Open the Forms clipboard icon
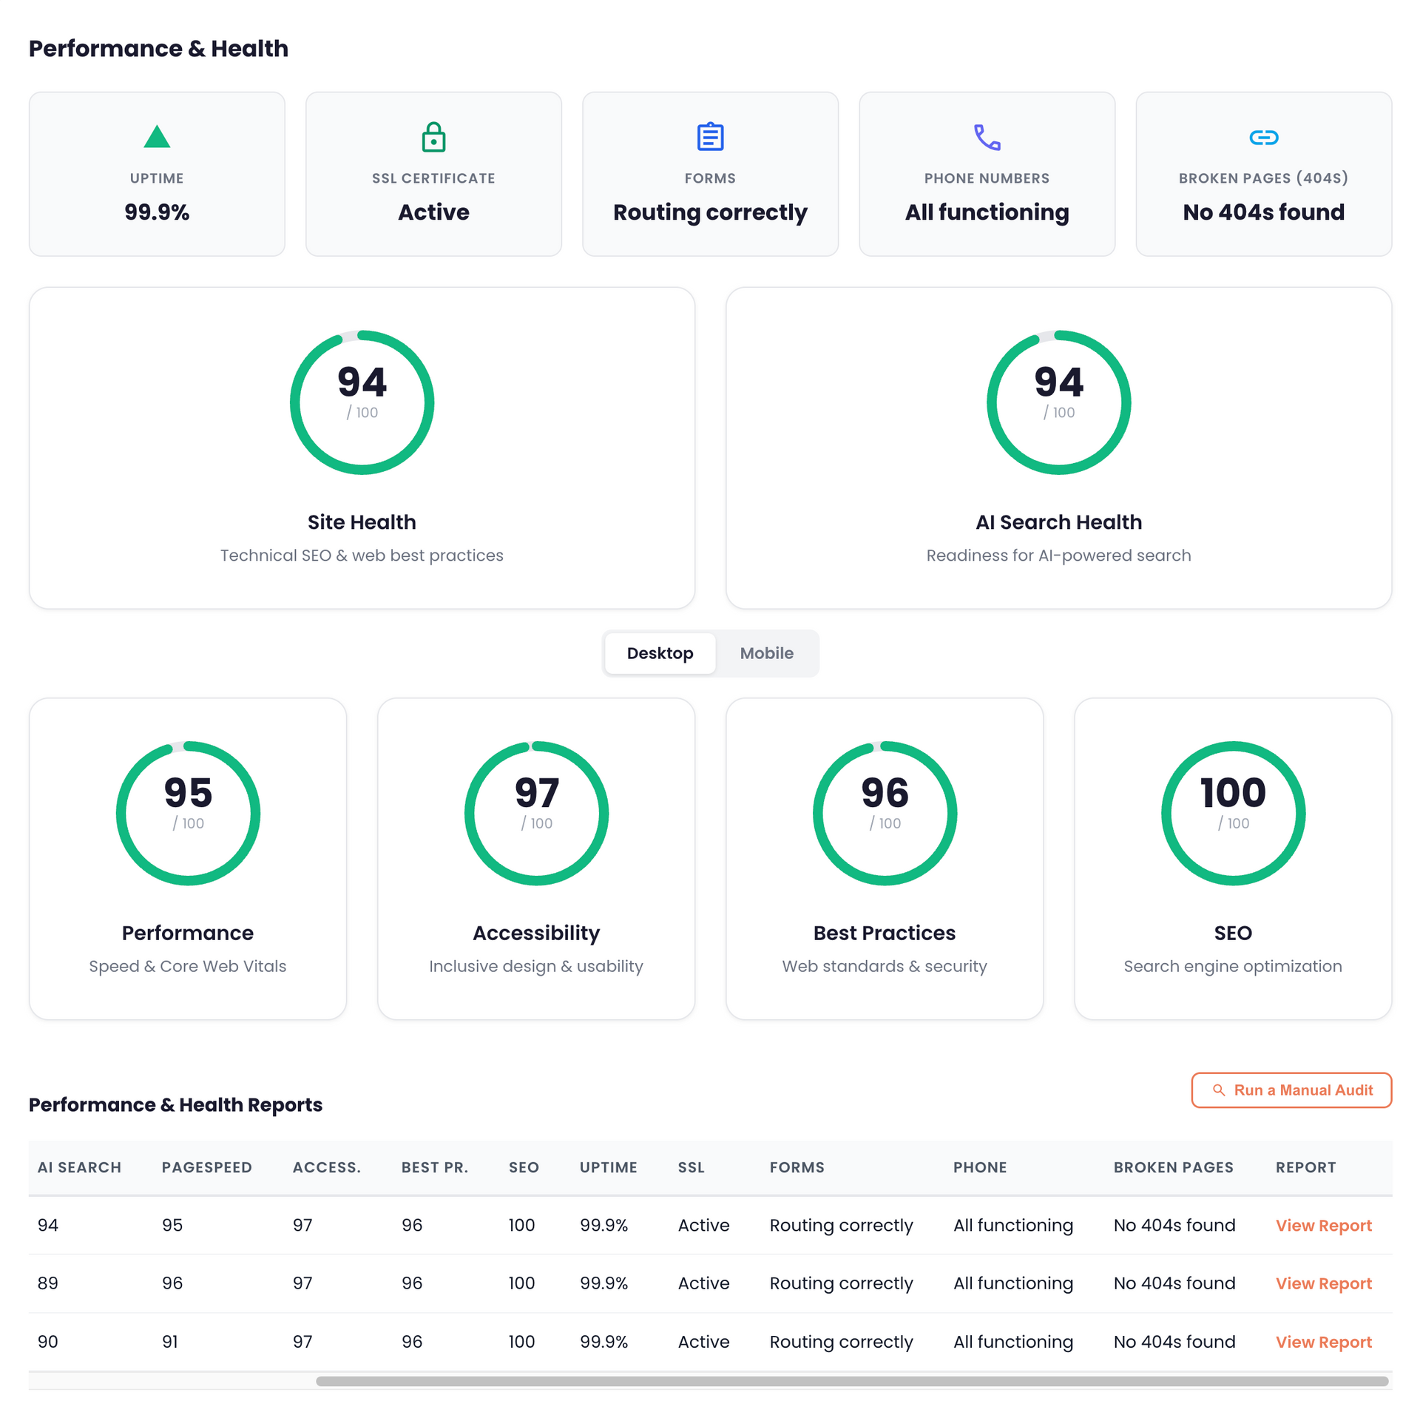The height and width of the screenshot is (1418, 1420). (709, 137)
